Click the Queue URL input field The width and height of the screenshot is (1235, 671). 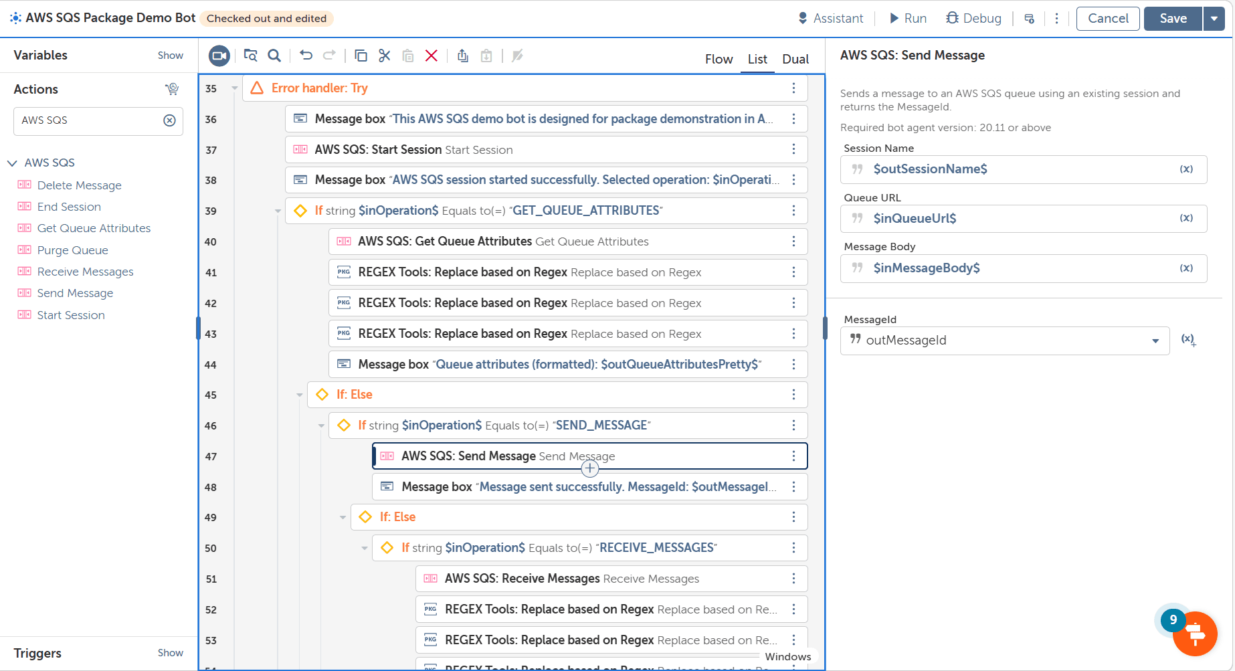[x=1023, y=219]
